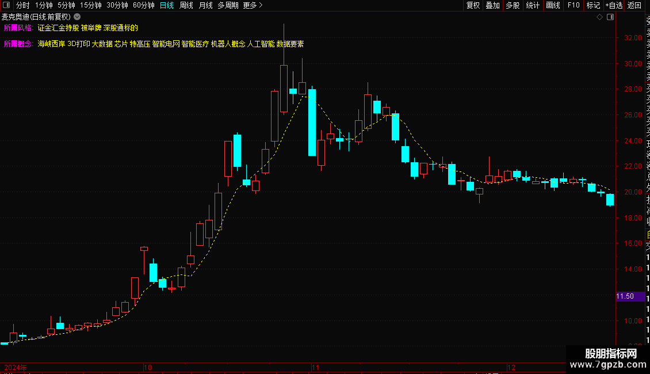
Task: Click the 12 month marker on time axis
Action: tap(511, 367)
